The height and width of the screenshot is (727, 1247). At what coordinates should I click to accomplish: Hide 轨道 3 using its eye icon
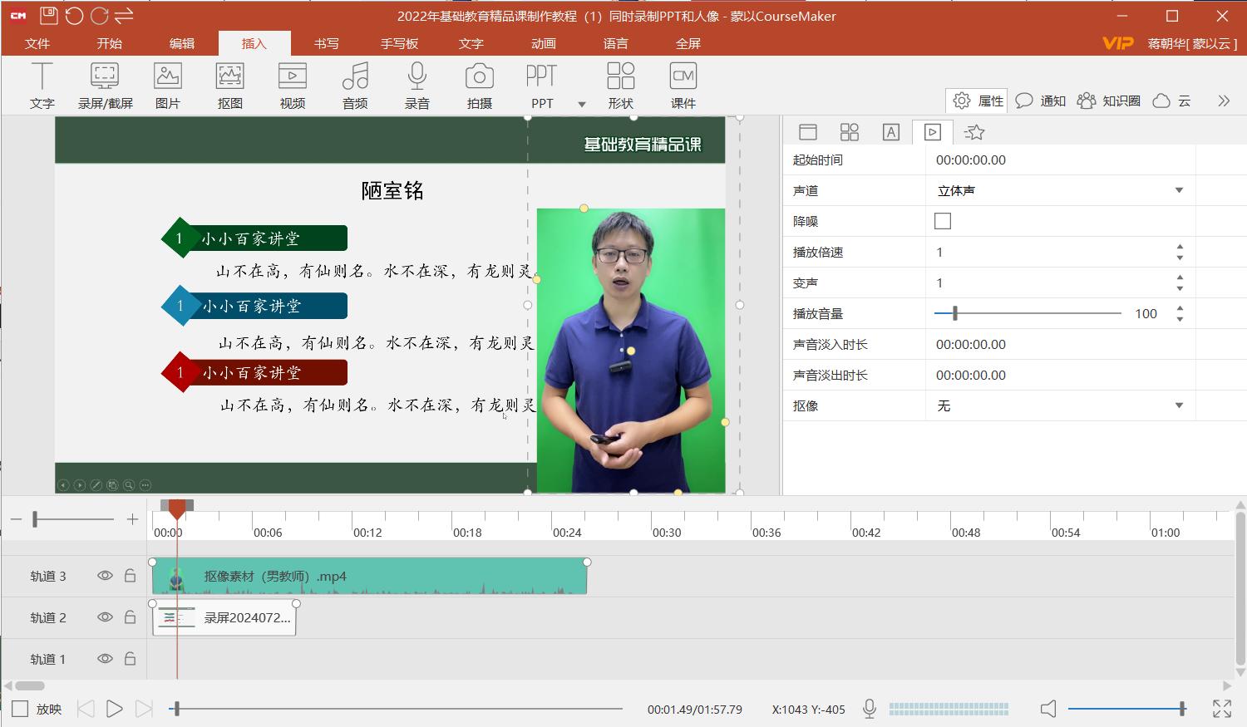tap(105, 576)
